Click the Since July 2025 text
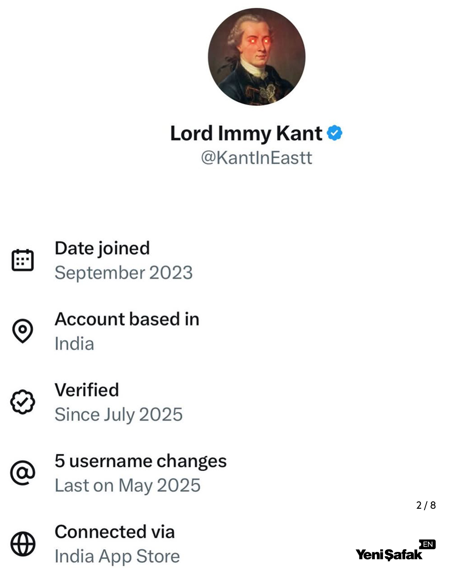 [x=119, y=415]
